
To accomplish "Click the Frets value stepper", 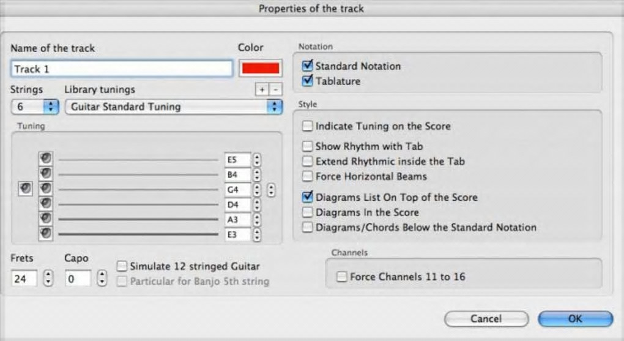I will click(x=49, y=279).
